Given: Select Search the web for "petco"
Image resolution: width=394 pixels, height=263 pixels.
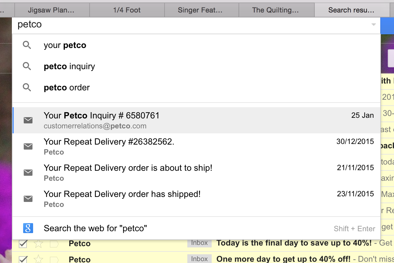Looking at the screenshot, I should pos(196,228).
